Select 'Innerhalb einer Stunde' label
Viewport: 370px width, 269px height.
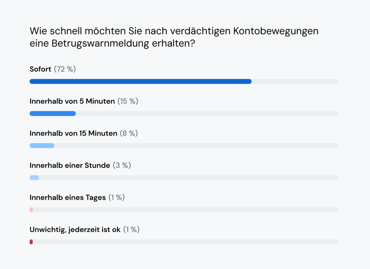point(70,166)
